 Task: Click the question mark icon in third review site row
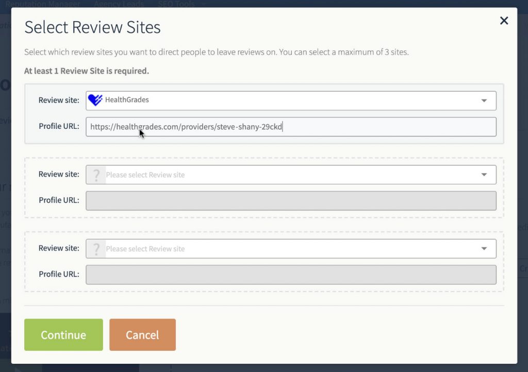pyautogui.click(x=96, y=249)
